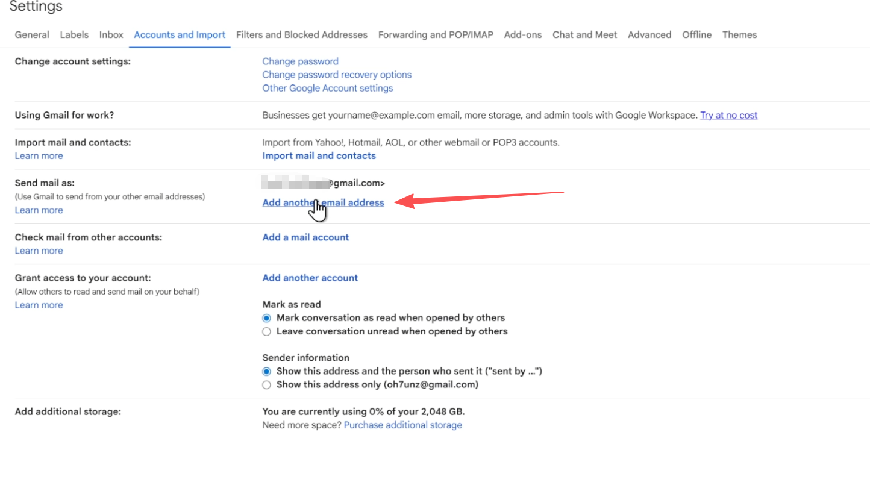Choose 'Show this address and the person' option
The height and width of the screenshot is (497, 870).
[267, 372]
